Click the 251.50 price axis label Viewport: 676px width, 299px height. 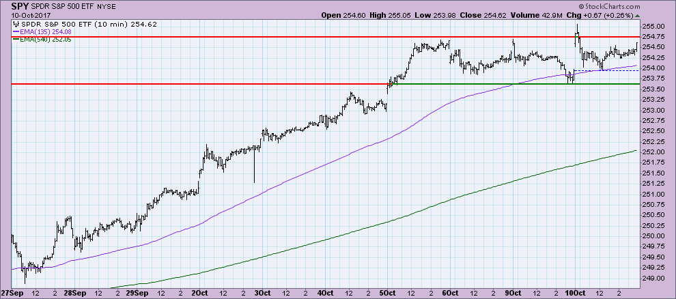tap(655, 173)
